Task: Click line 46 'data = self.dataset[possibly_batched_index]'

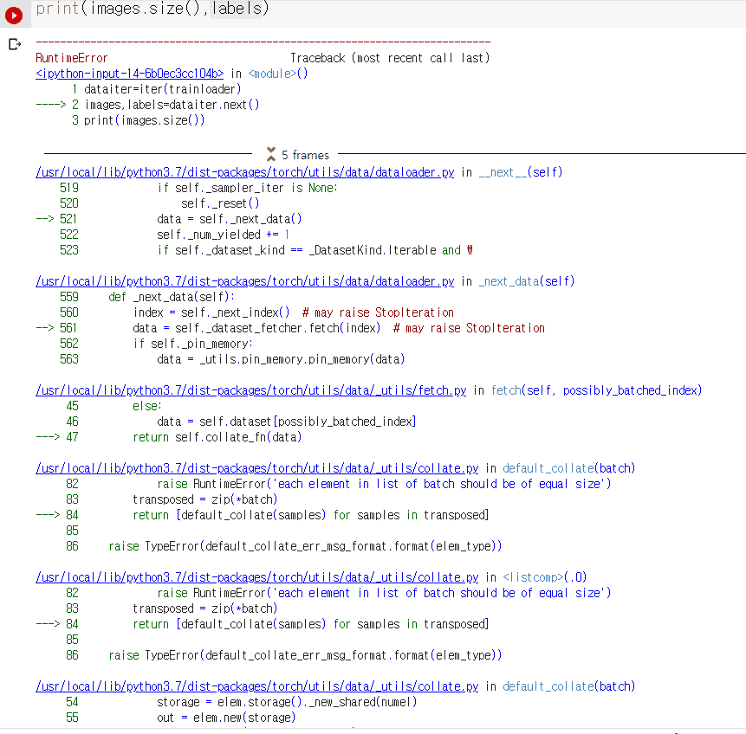Action: [287, 422]
